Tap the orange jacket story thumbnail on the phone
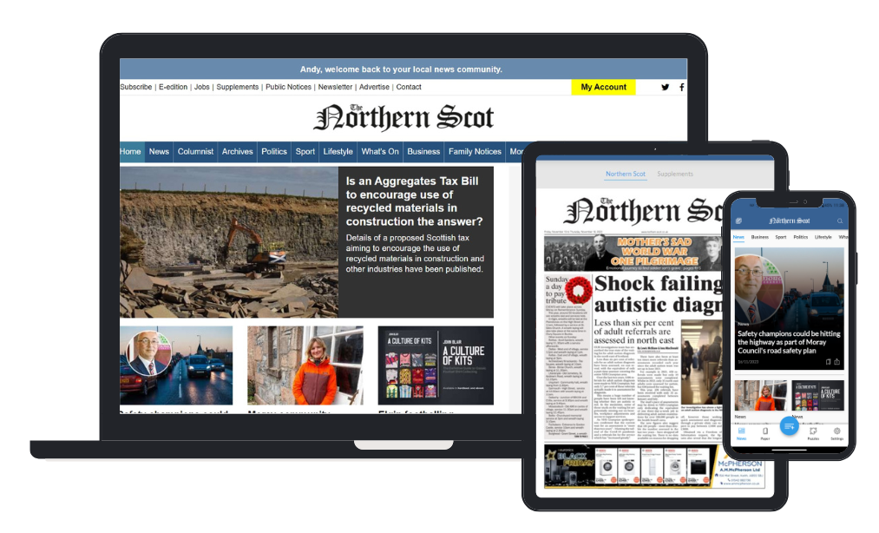This screenshot has width=879, height=533. (x=761, y=396)
